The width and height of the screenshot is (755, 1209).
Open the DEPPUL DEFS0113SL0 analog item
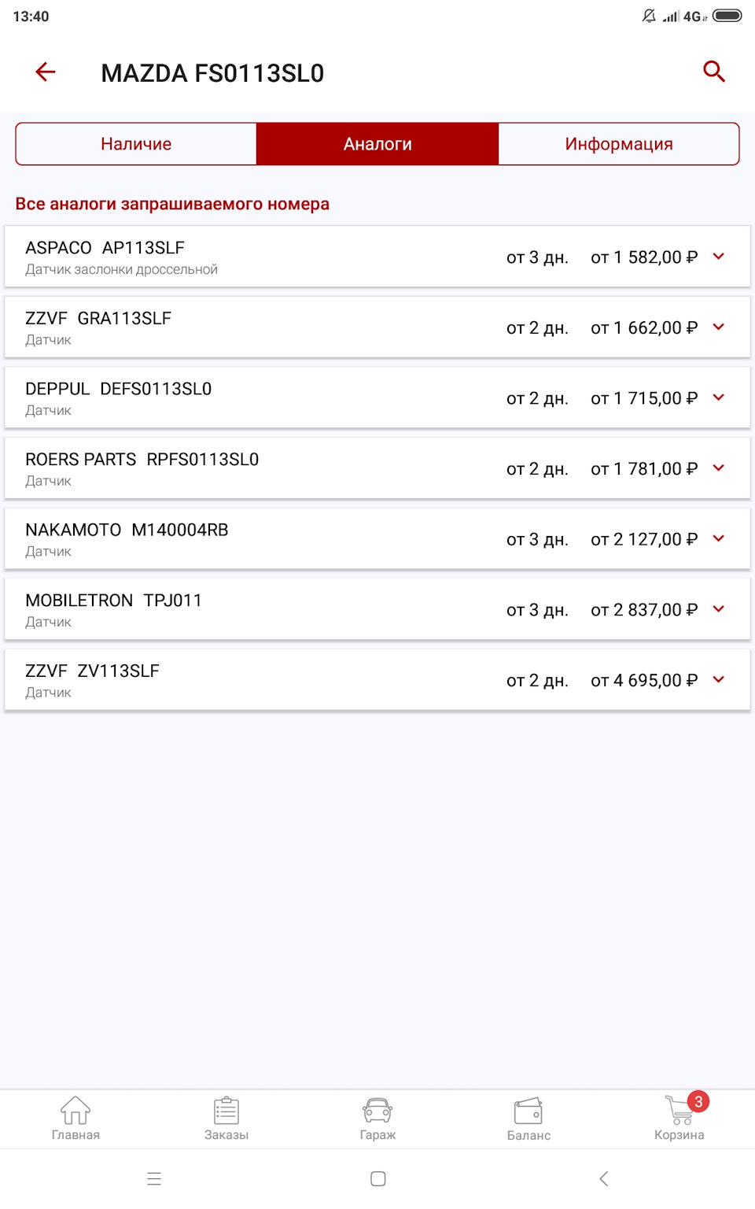(x=236, y=398)
